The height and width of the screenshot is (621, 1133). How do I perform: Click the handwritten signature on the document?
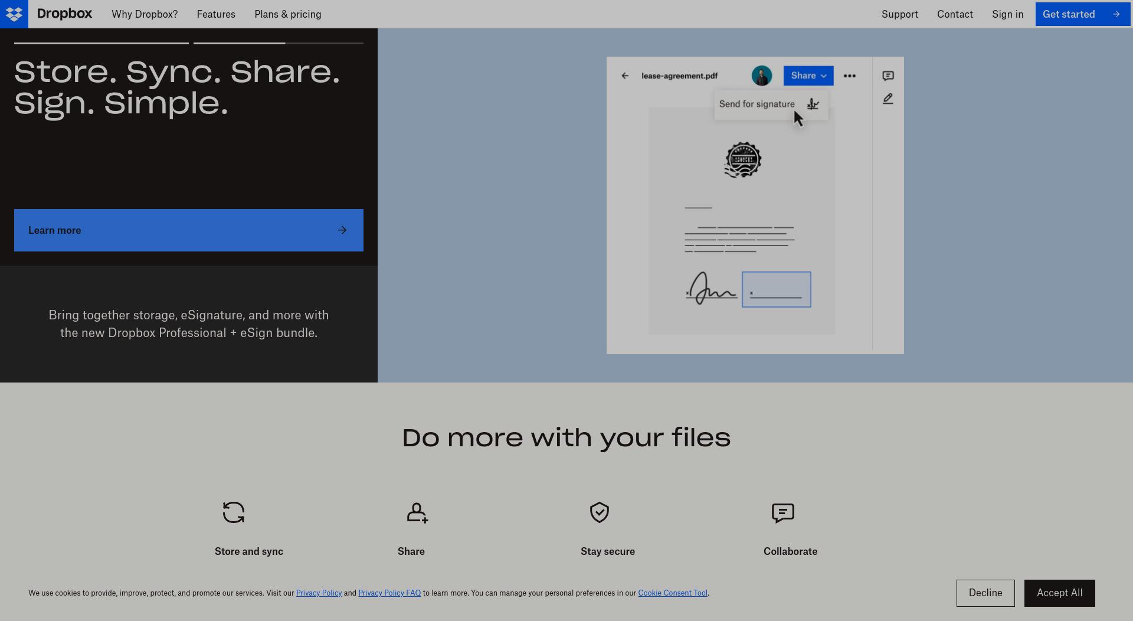click(711, 289)
